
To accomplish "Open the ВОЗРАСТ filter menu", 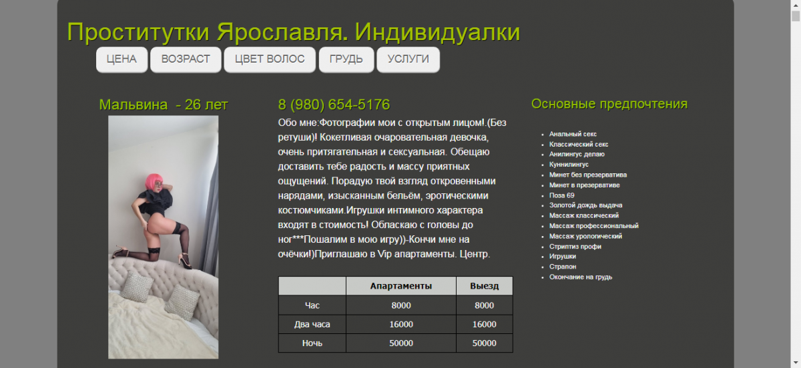I will (x=186, y=59).
